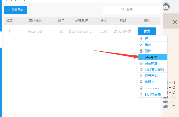Select php扩展 menu entry
The image size is (179, 117).
coord(153,63)
